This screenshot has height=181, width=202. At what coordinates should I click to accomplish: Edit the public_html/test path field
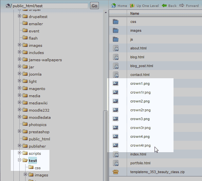click(50, 6)
